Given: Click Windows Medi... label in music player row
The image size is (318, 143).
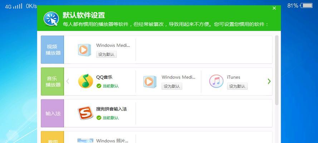Looking at the screenshot, I should 178,77.
